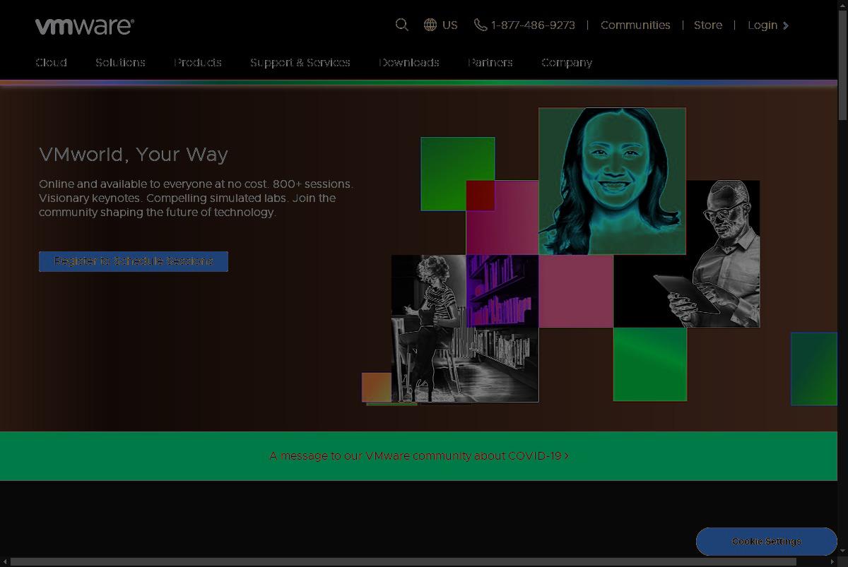
Task: Open the Support & Services menu
Action: point(300,62)
